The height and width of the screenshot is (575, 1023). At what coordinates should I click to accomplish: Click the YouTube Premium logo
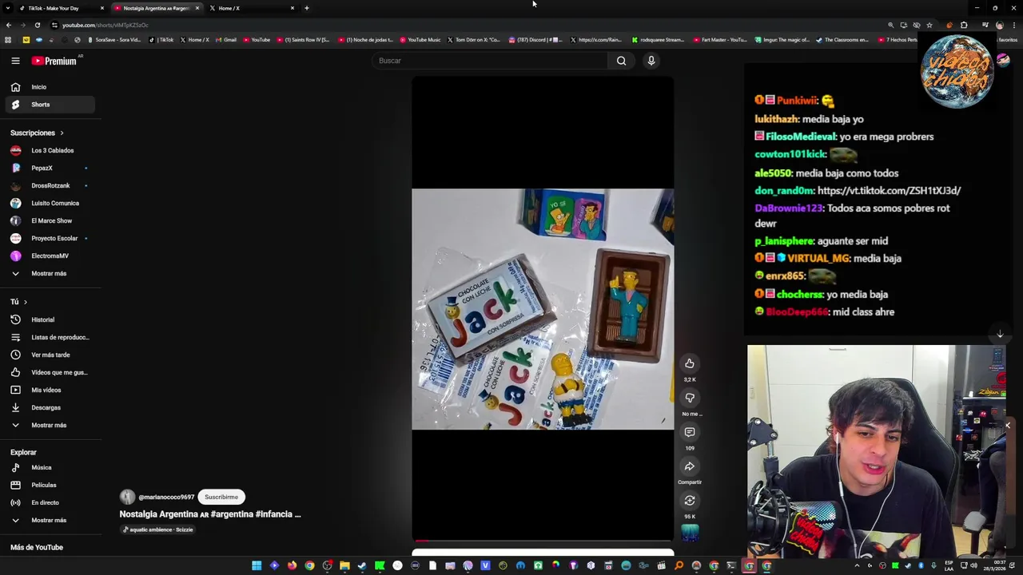coord(54,61)
